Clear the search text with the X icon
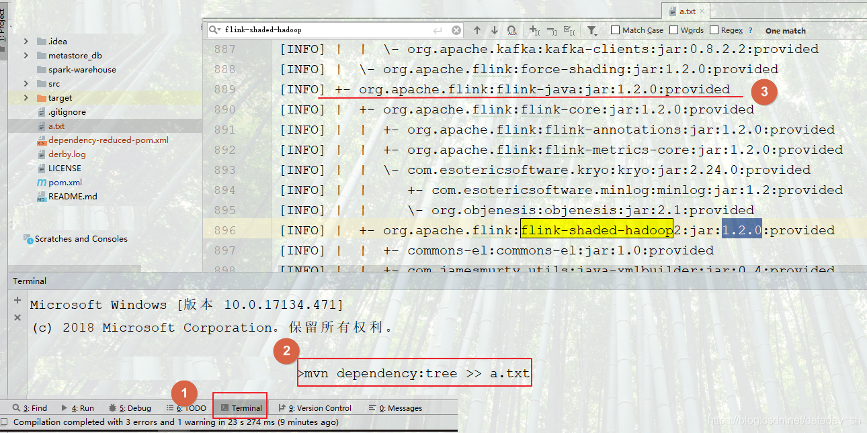The image size is (867, 433). click(x=456, y=30)
